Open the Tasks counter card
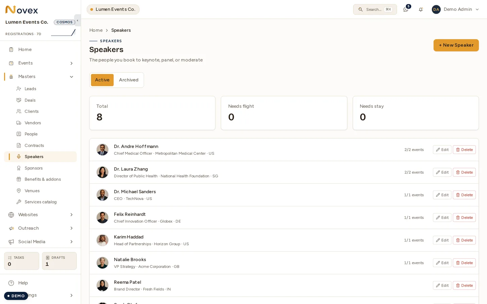This screenshot has height=304, width=487. (x=22, y=261)
